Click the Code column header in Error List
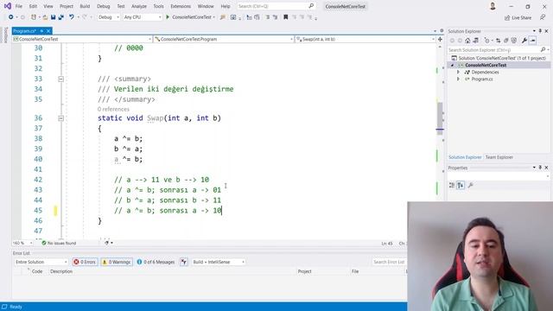Image resolution: width=553 pixels, height=311 pixels. coord(37,271)
